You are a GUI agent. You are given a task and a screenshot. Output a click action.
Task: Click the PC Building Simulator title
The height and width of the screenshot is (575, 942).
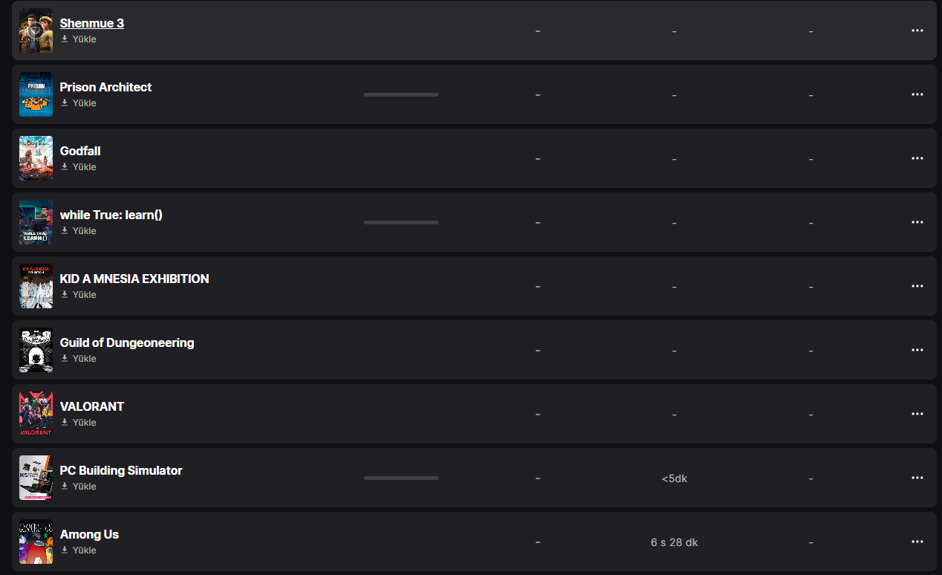point(121,470)
